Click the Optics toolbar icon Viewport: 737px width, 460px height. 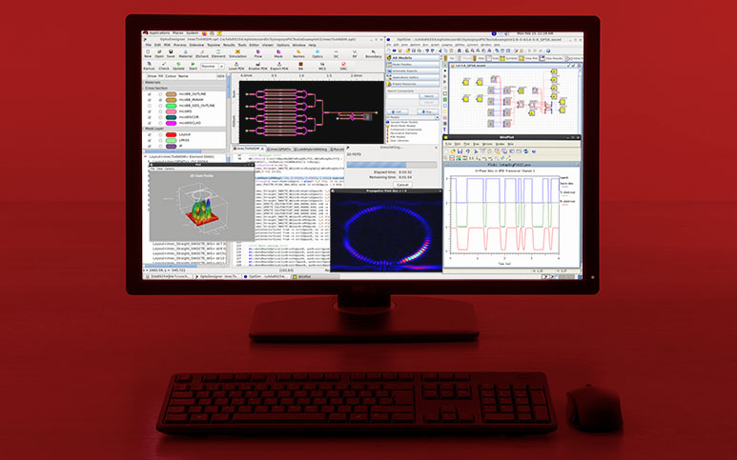(x=318, y=54)
